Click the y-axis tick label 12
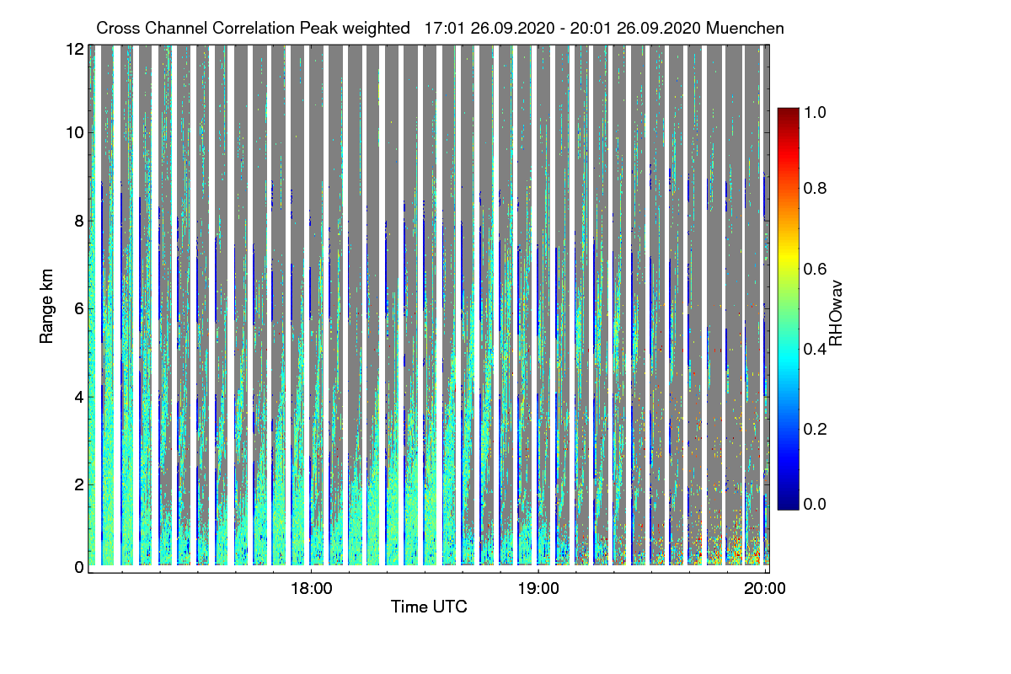 point(74,49)
